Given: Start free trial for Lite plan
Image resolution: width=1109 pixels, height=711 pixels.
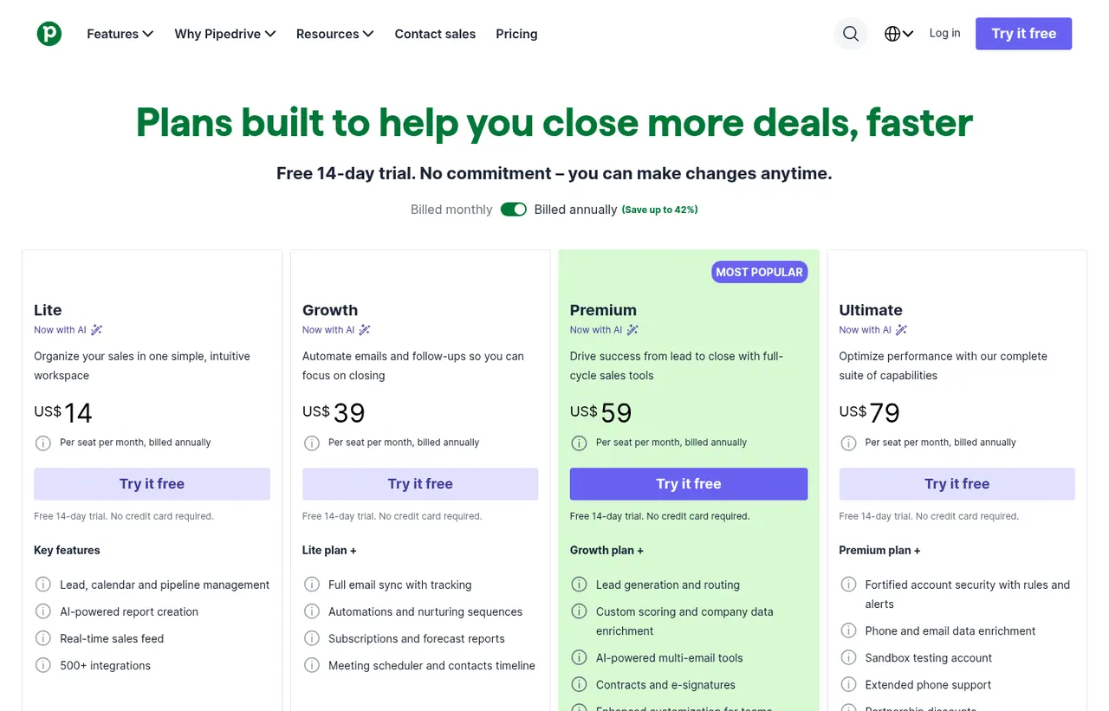Looking at the screenshot, I should click(152, 484).
